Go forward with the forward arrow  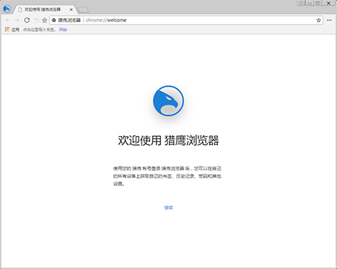pyautogui.click(x=17, y=20)
